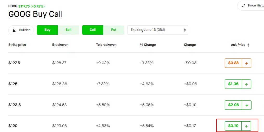Click the plus icon beside $3.10
The height and width of the screenshot is (132, 264).
pyautogui.click(x=246, y=126)
